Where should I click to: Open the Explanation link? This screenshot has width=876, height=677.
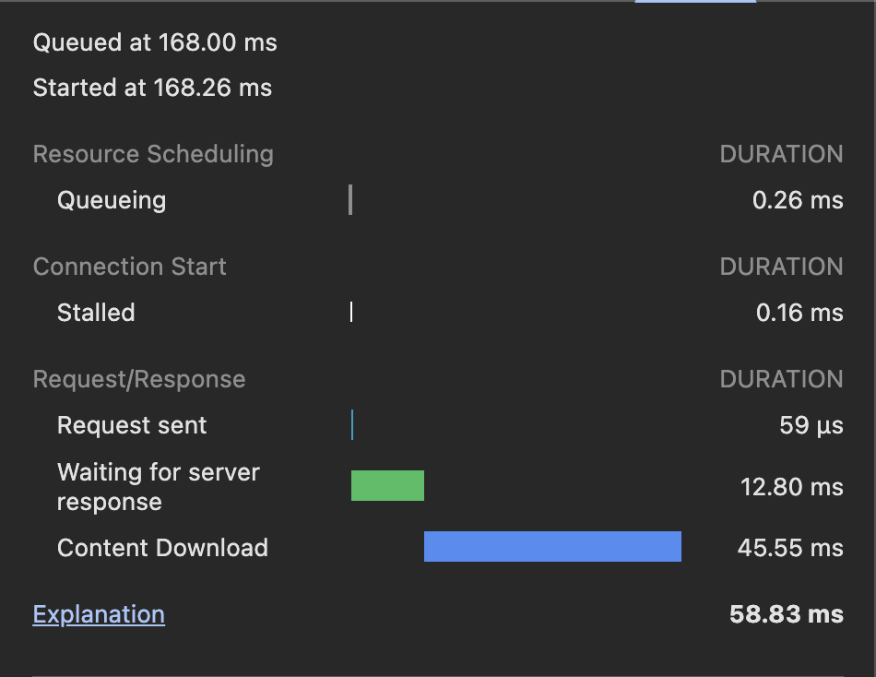99,614
